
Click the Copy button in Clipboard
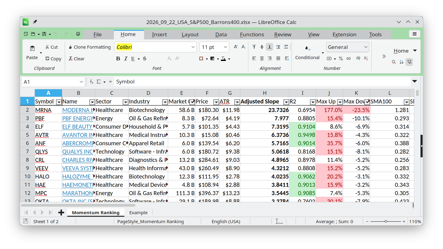coord(53,59)
